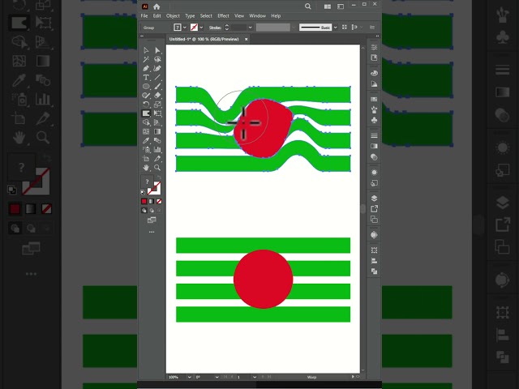Open the Window menu
The width and height of the screenshot is (519, 389).
pyautogui.click(x=257, y=16)
